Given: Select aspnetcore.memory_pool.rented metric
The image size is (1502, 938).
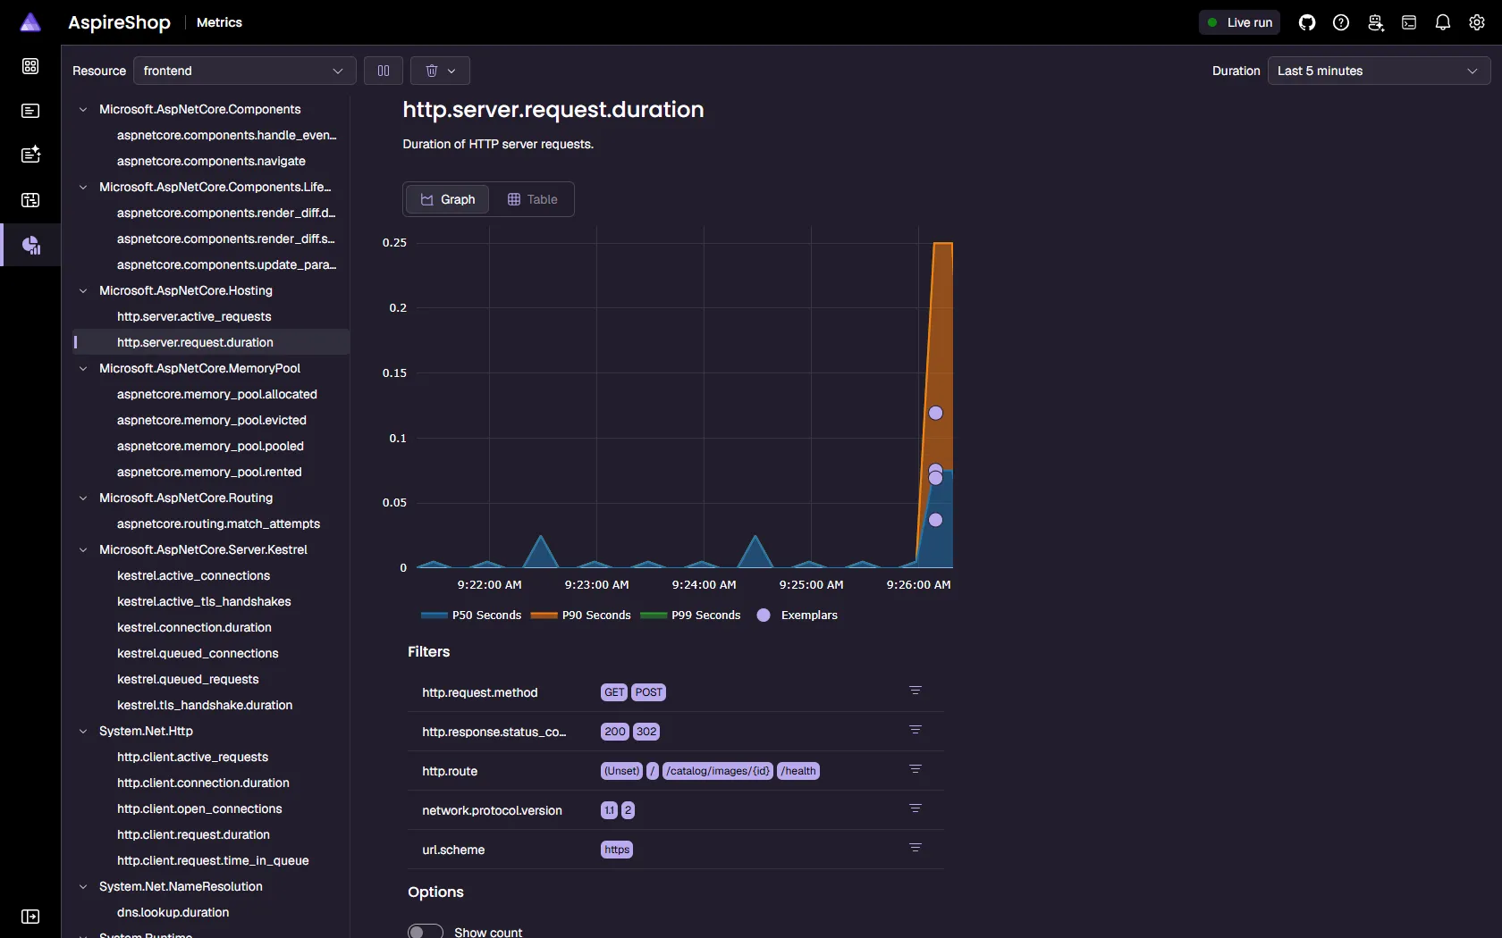Looking at the screenshot, I should 209,472.
